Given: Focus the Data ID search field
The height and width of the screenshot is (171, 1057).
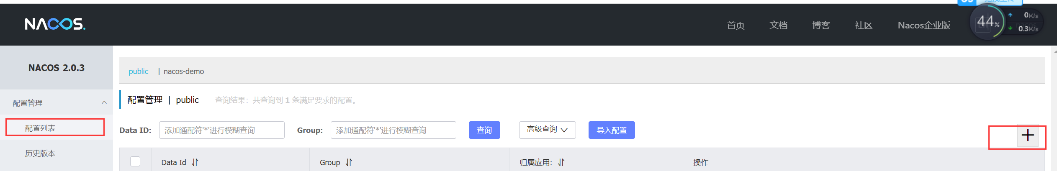Looking at the screenshot, I should pos(222,130).
